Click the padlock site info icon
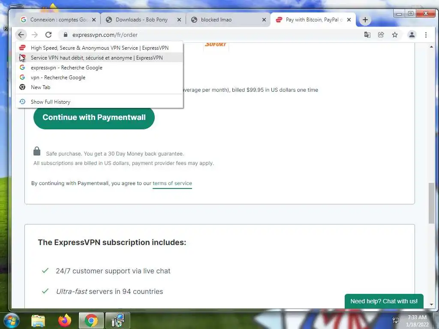The height and width of the screenshot is (329, 439). (66, 35)
